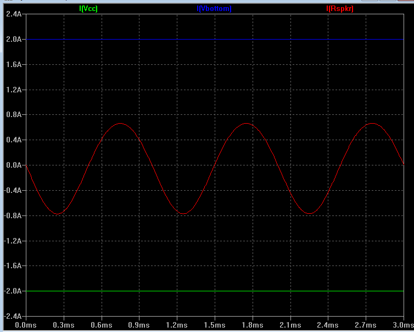This screenshot has height=332, width=414.
Task: Click the 1.8ms time axis label
Action: (x=252, y=325)
